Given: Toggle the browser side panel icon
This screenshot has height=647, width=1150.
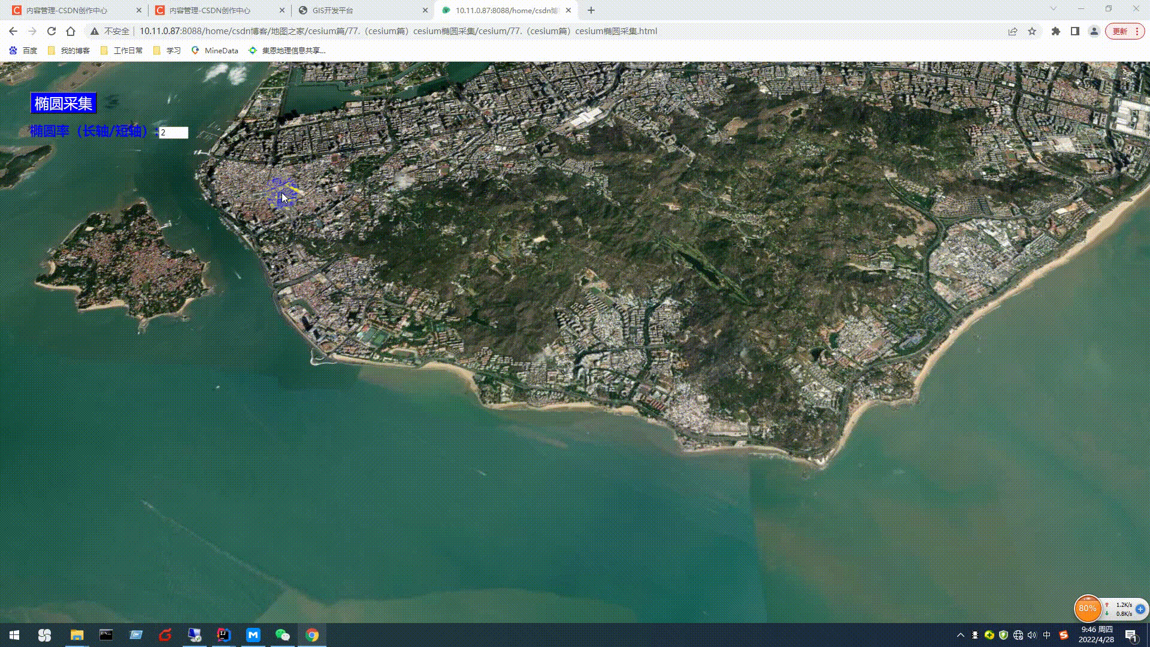Looking at the screenshot, I should (1075, 31).
